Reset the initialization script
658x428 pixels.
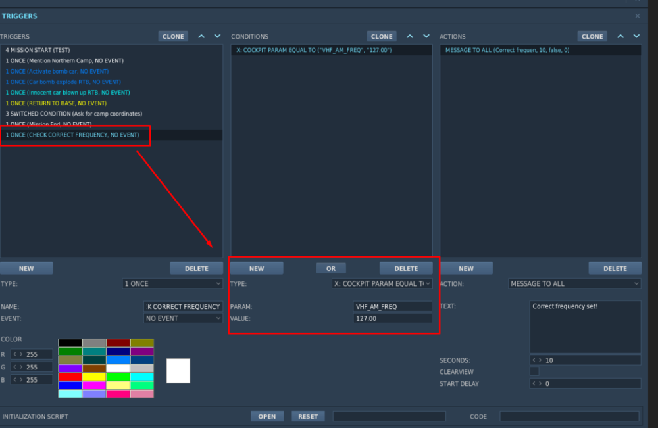point(308,416)
